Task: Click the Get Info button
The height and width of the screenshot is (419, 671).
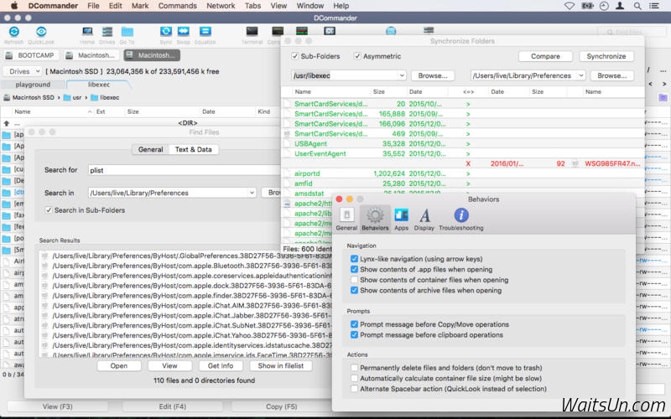Action: [221, 365]
